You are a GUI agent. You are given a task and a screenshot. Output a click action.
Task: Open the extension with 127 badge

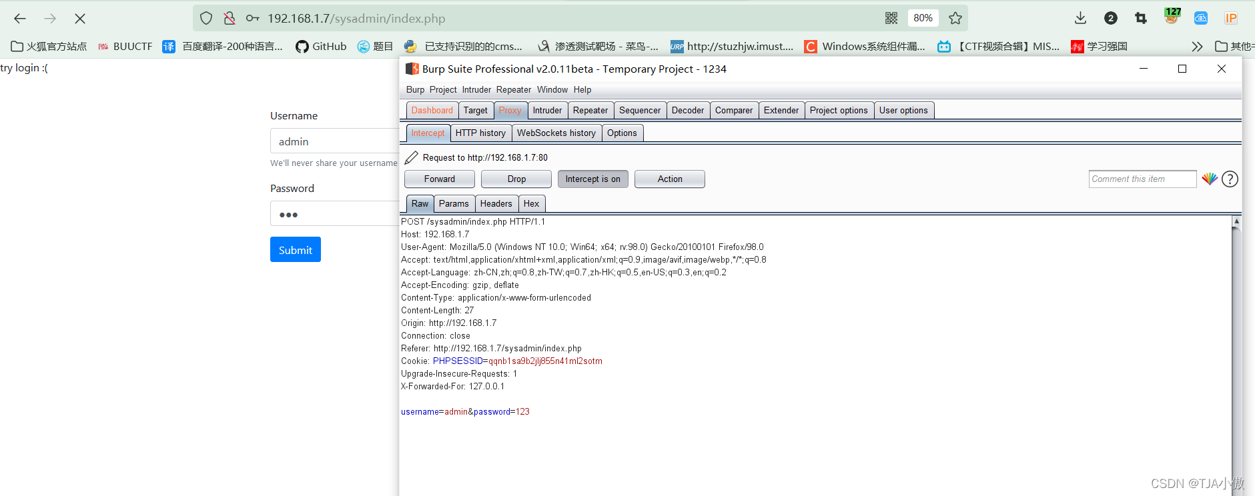coord(1172,17)
